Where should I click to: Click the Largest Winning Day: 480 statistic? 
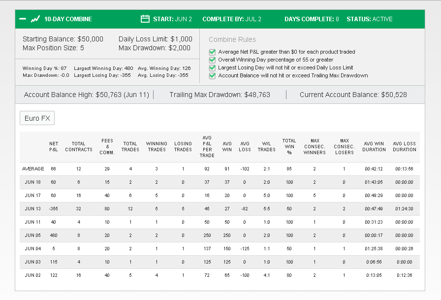[x=103, y=68]
